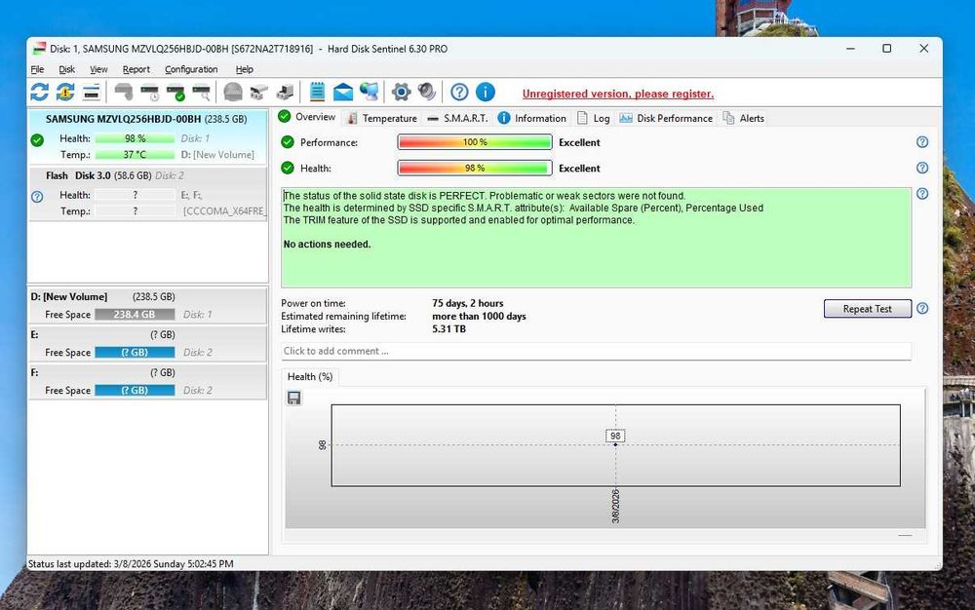Click the disk list panel toolbar icon
This screenshot has height=610, width=975.
[x=92, y=93]
